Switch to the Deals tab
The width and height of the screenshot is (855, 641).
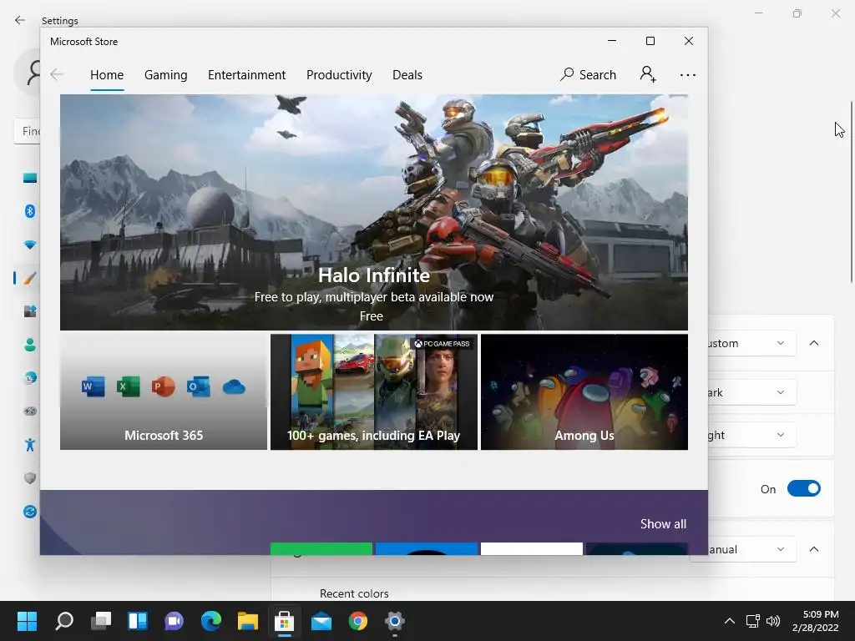[407, 75]
